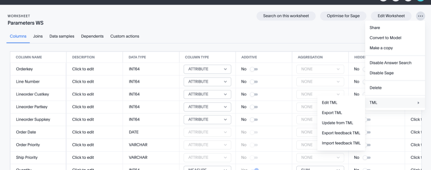Edit the description for Order Date
The height and width of the screenshot is (170, 431).
pos(83,132)
